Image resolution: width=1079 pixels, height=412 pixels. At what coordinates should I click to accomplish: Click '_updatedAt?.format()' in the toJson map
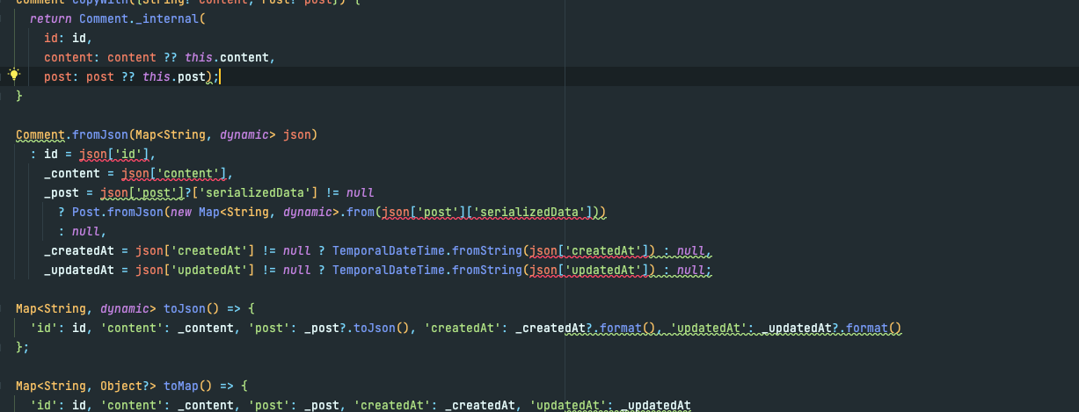pyautogui.click(x=832, y=328)
